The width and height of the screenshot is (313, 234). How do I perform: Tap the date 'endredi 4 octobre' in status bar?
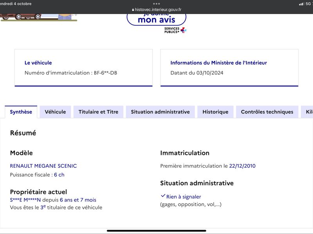(16, 4)
